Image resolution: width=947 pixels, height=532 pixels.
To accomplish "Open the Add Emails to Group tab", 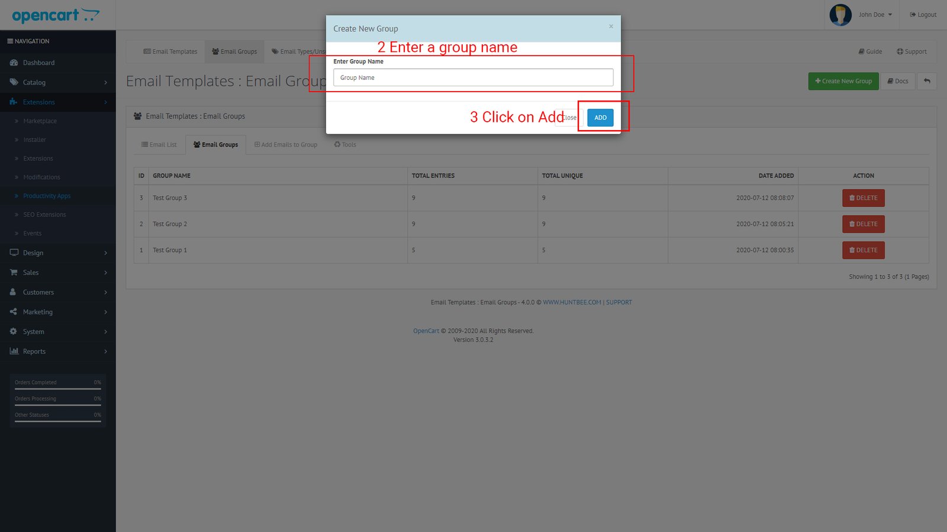I will tap(286, 144).
